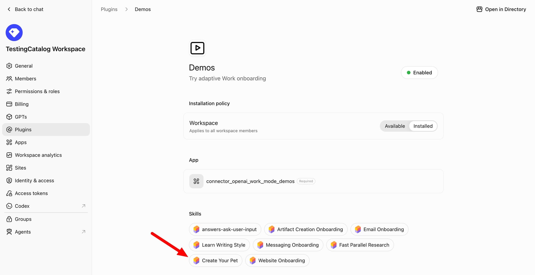Open the Members page
Image resolution: width=535 pixels, height=275 pixels.
[46, 79]
